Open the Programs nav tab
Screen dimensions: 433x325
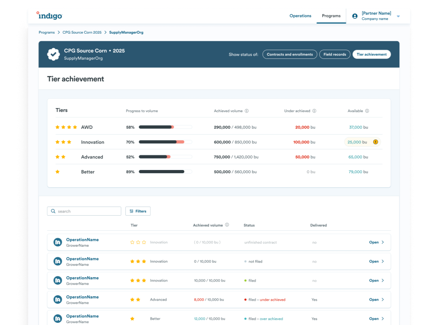pyautogui.click(x=331, y=16)
